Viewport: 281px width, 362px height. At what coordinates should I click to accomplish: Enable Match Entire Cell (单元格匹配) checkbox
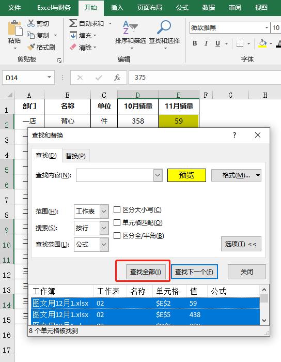117,222
